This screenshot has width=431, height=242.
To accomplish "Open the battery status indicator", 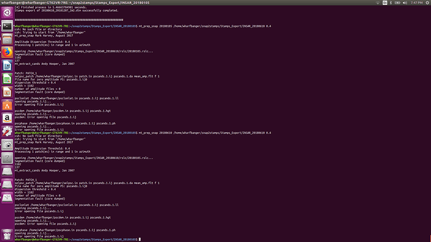I will click(397, 2).
